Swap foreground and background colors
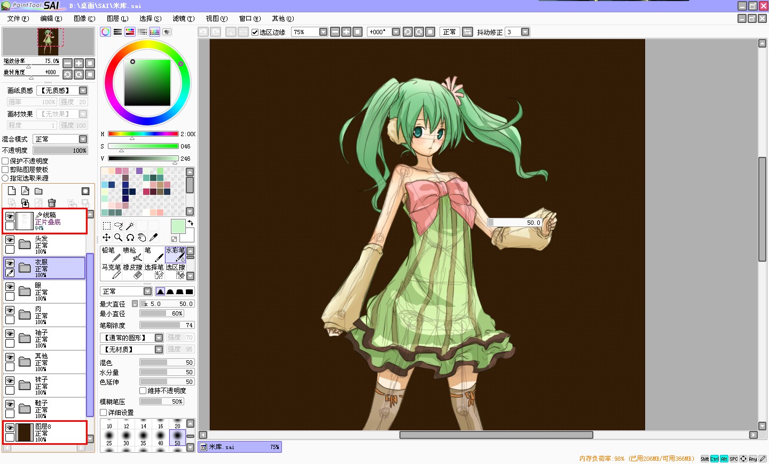The width and height of the screenshot is (769, 464). tap(191, 223)
